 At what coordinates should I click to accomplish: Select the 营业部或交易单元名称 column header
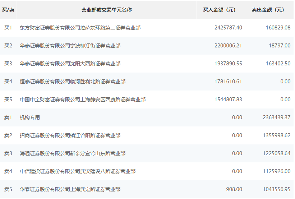tap(106, 10)
